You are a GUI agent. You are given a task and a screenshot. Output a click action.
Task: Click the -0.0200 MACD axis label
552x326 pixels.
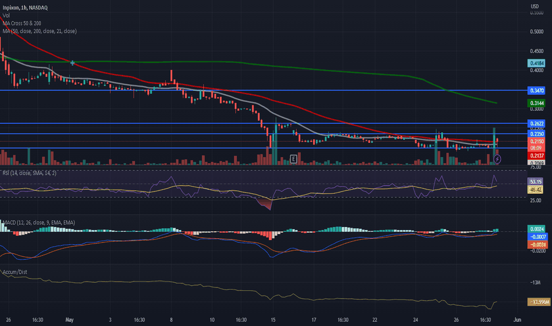tap(538, 251)
